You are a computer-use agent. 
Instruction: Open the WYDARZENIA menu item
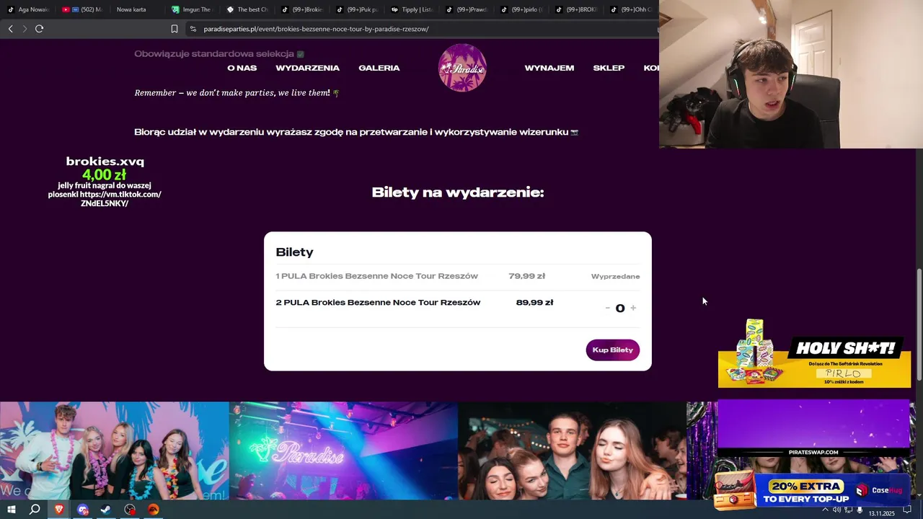pos(307,68)
